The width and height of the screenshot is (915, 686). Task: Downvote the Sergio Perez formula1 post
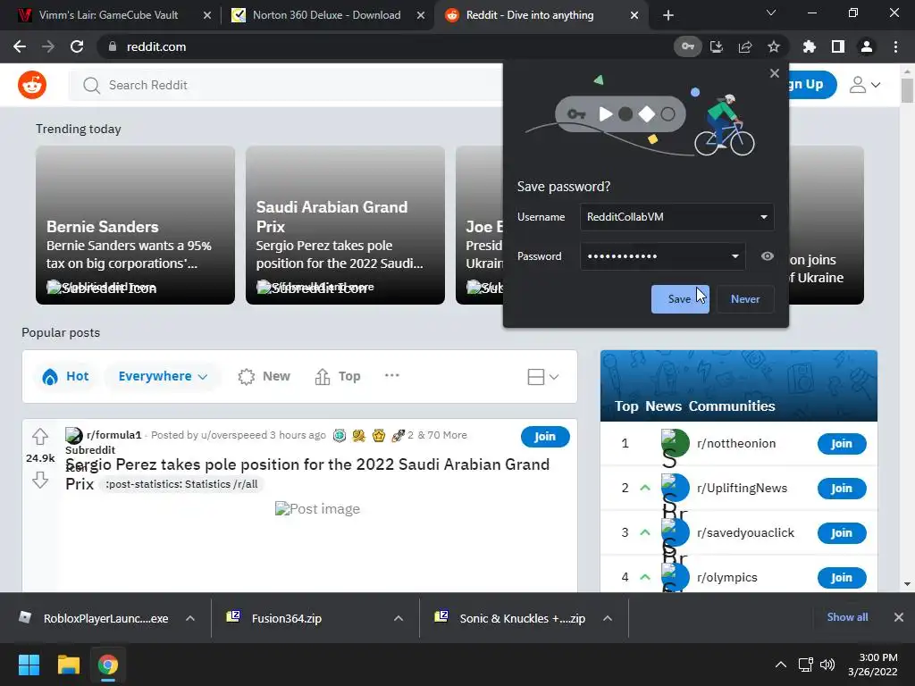pos(40,480)
